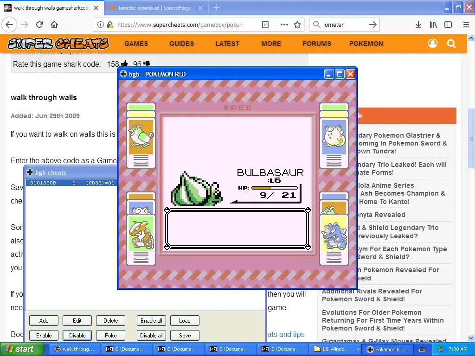Toggle reader view in address bar

[265, 25]
